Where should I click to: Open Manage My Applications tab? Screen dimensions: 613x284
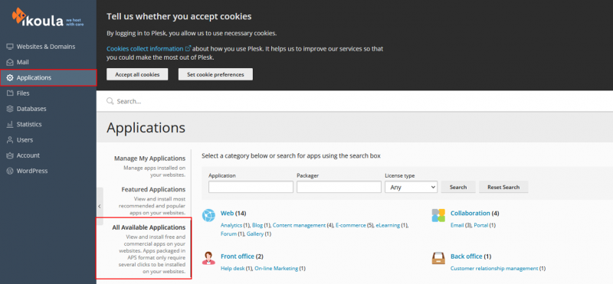(149, 158)
